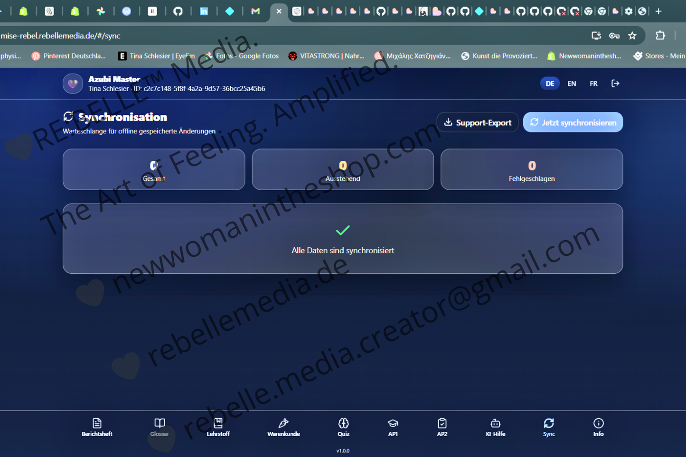Open the Glossar section
Image resolution: width=686 pixels, height=457 pixels.
160,426
